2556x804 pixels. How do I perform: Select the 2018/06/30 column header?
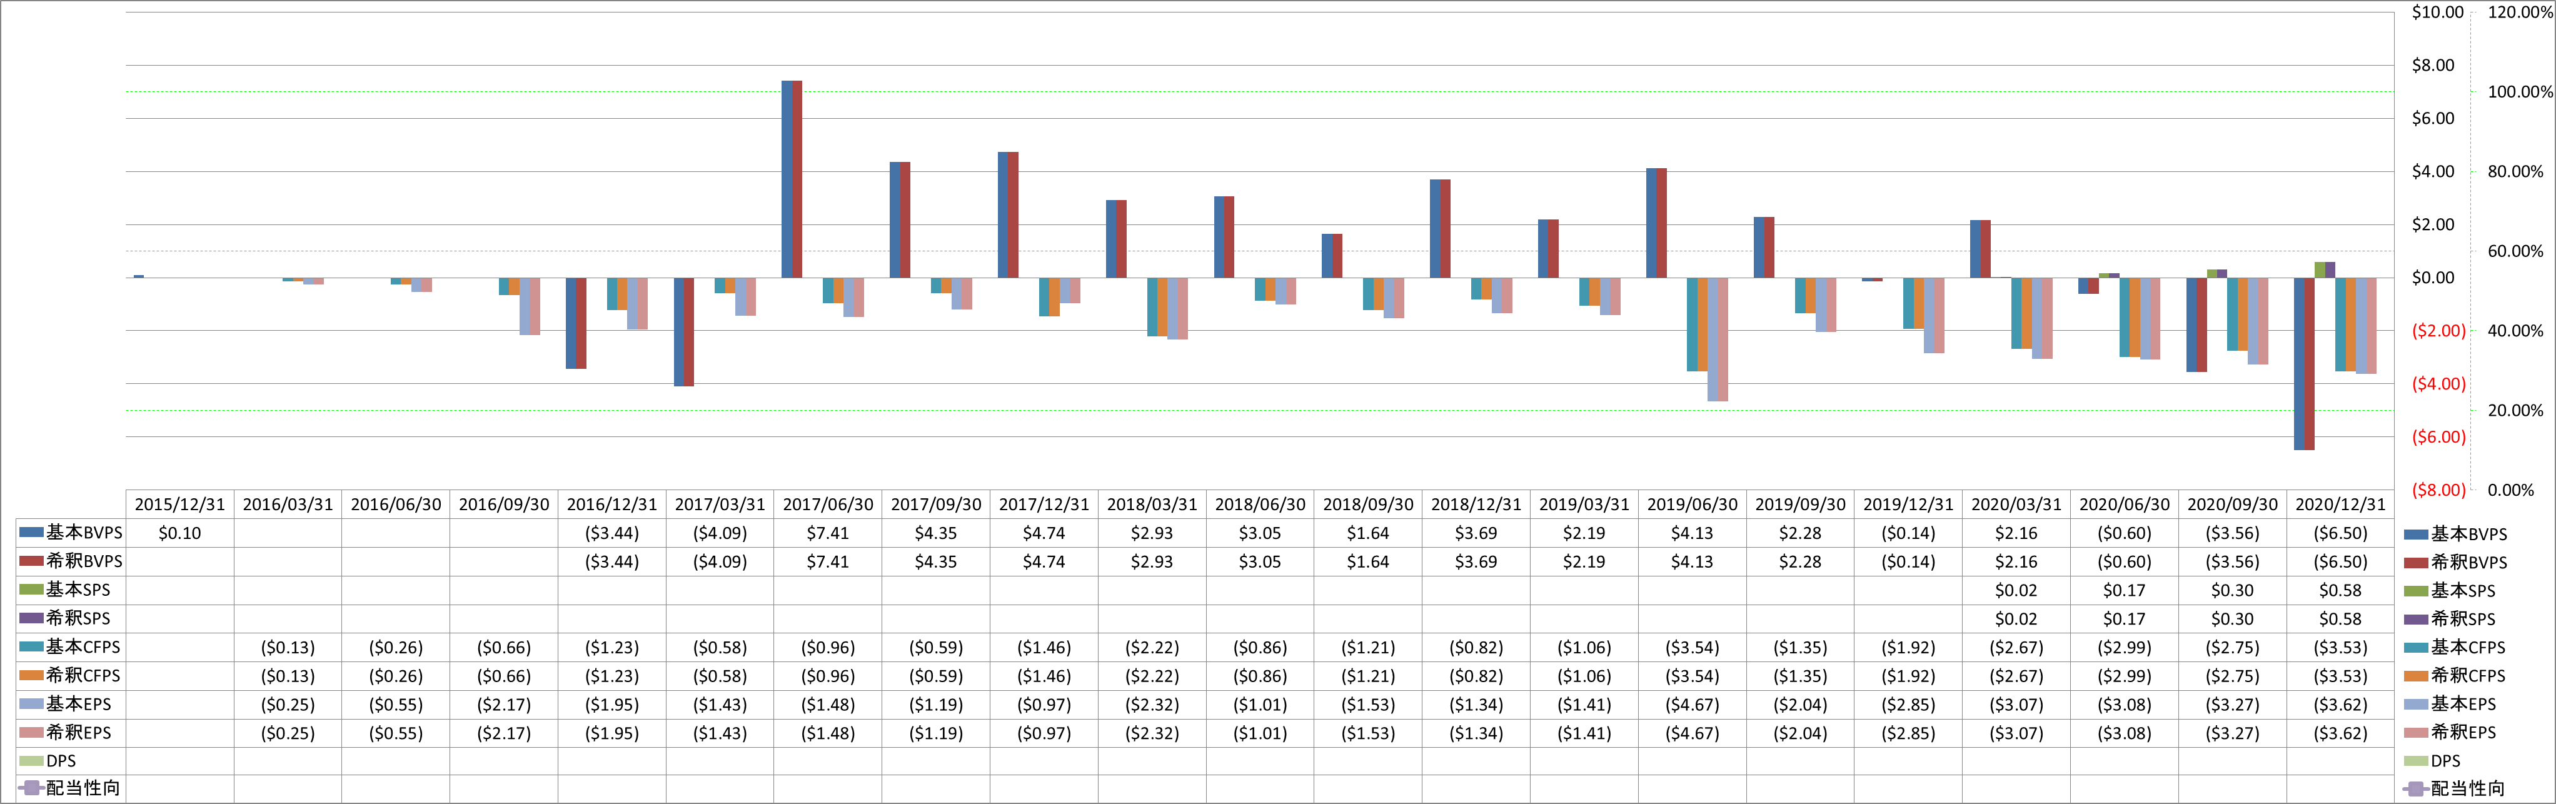pyautogui.click(x=1260, y=505)
